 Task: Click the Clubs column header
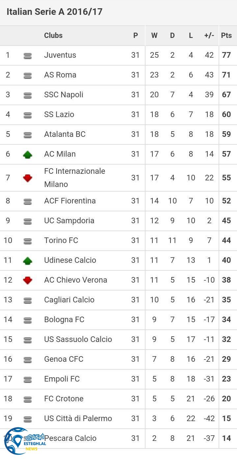click(x=53, y=35)
